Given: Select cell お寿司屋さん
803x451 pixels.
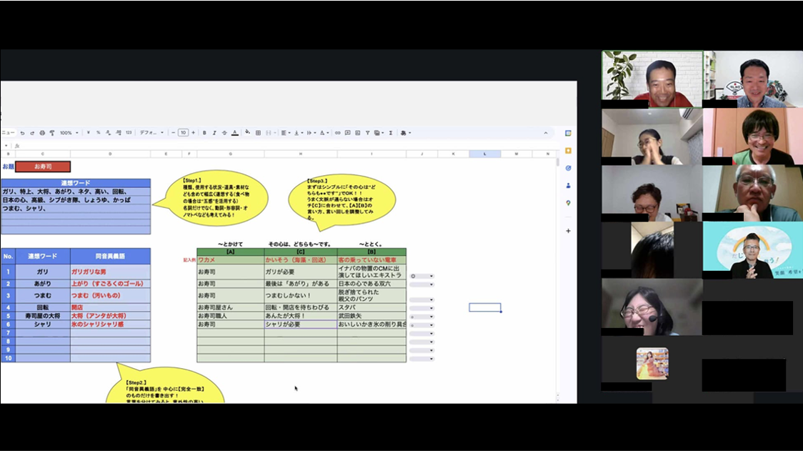Looking at the screenshot, I should tap(231, 307).
